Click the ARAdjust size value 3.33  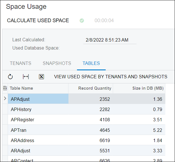pyautogui.click(x=157, y=151)
